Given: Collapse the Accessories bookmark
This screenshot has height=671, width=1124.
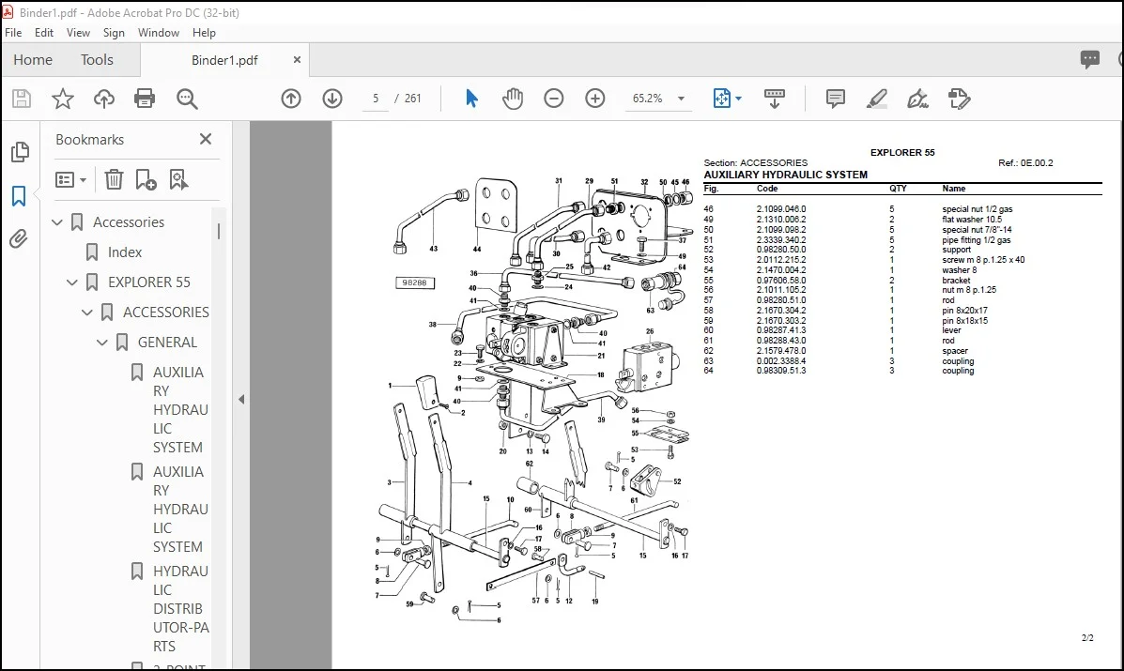Looking at the screenshot, I should tap(57, 222).
